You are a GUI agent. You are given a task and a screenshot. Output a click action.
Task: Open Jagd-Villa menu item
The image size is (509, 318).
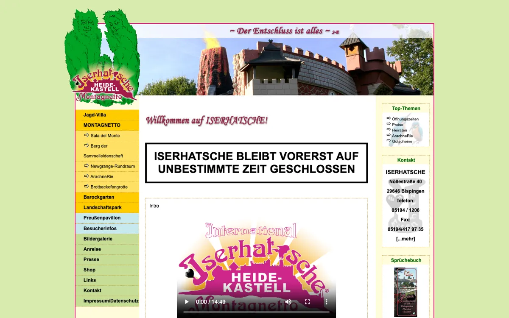coord(107,115)
